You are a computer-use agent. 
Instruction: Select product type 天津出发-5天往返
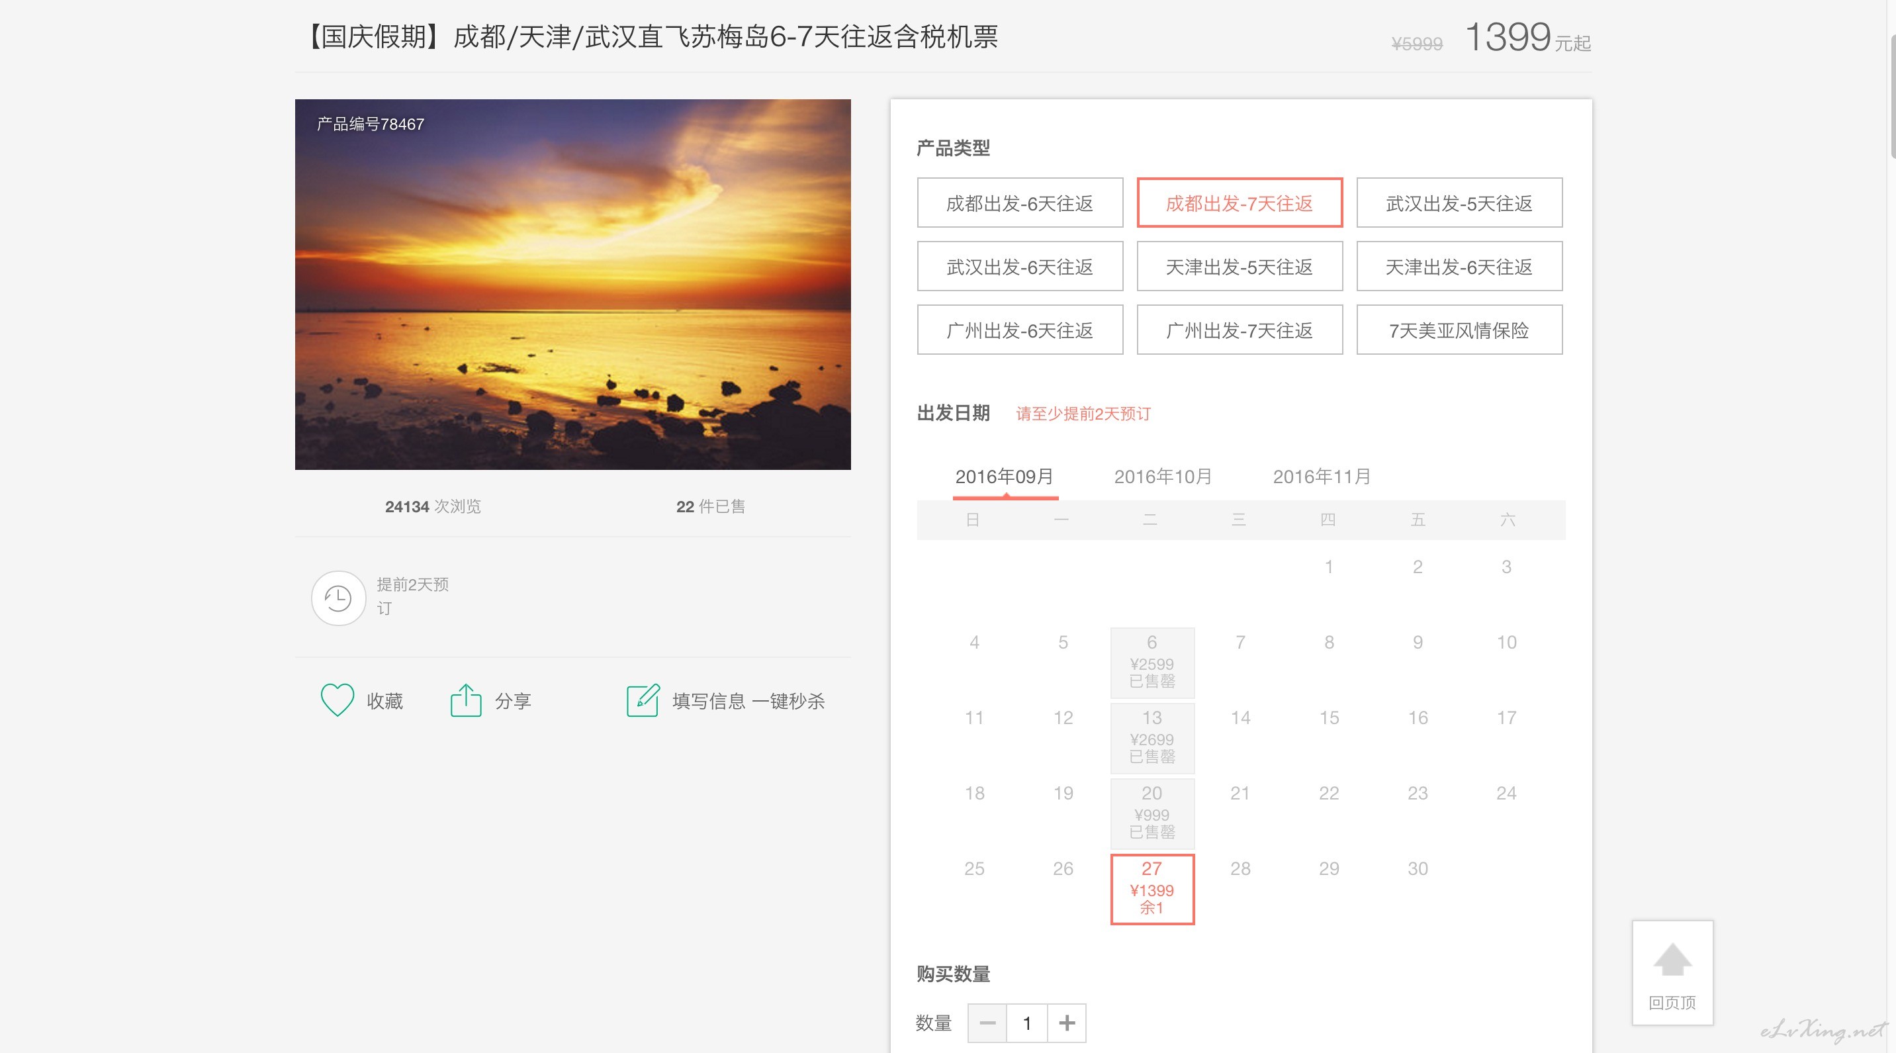pos(1239,266)
